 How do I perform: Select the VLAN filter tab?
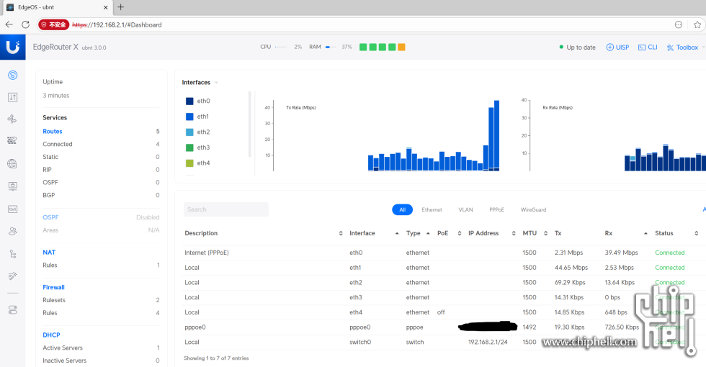click(x=465, y=209)
